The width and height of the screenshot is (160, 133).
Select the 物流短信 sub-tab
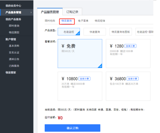pyautogui.click(x=100, y=21)
